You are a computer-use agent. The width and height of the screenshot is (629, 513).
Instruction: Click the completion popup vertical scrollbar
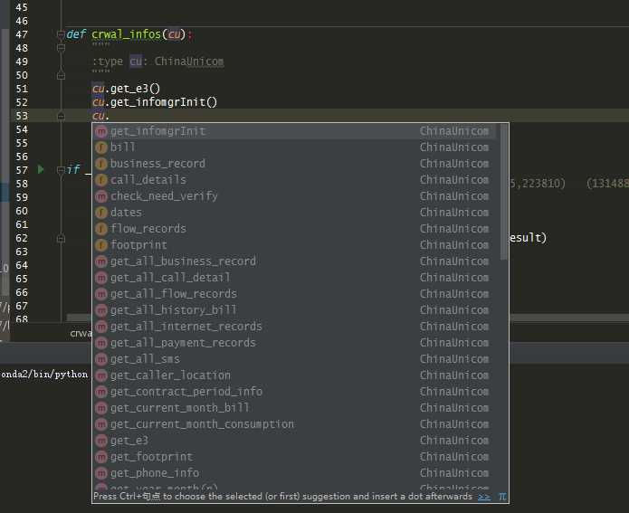(504, 192)
